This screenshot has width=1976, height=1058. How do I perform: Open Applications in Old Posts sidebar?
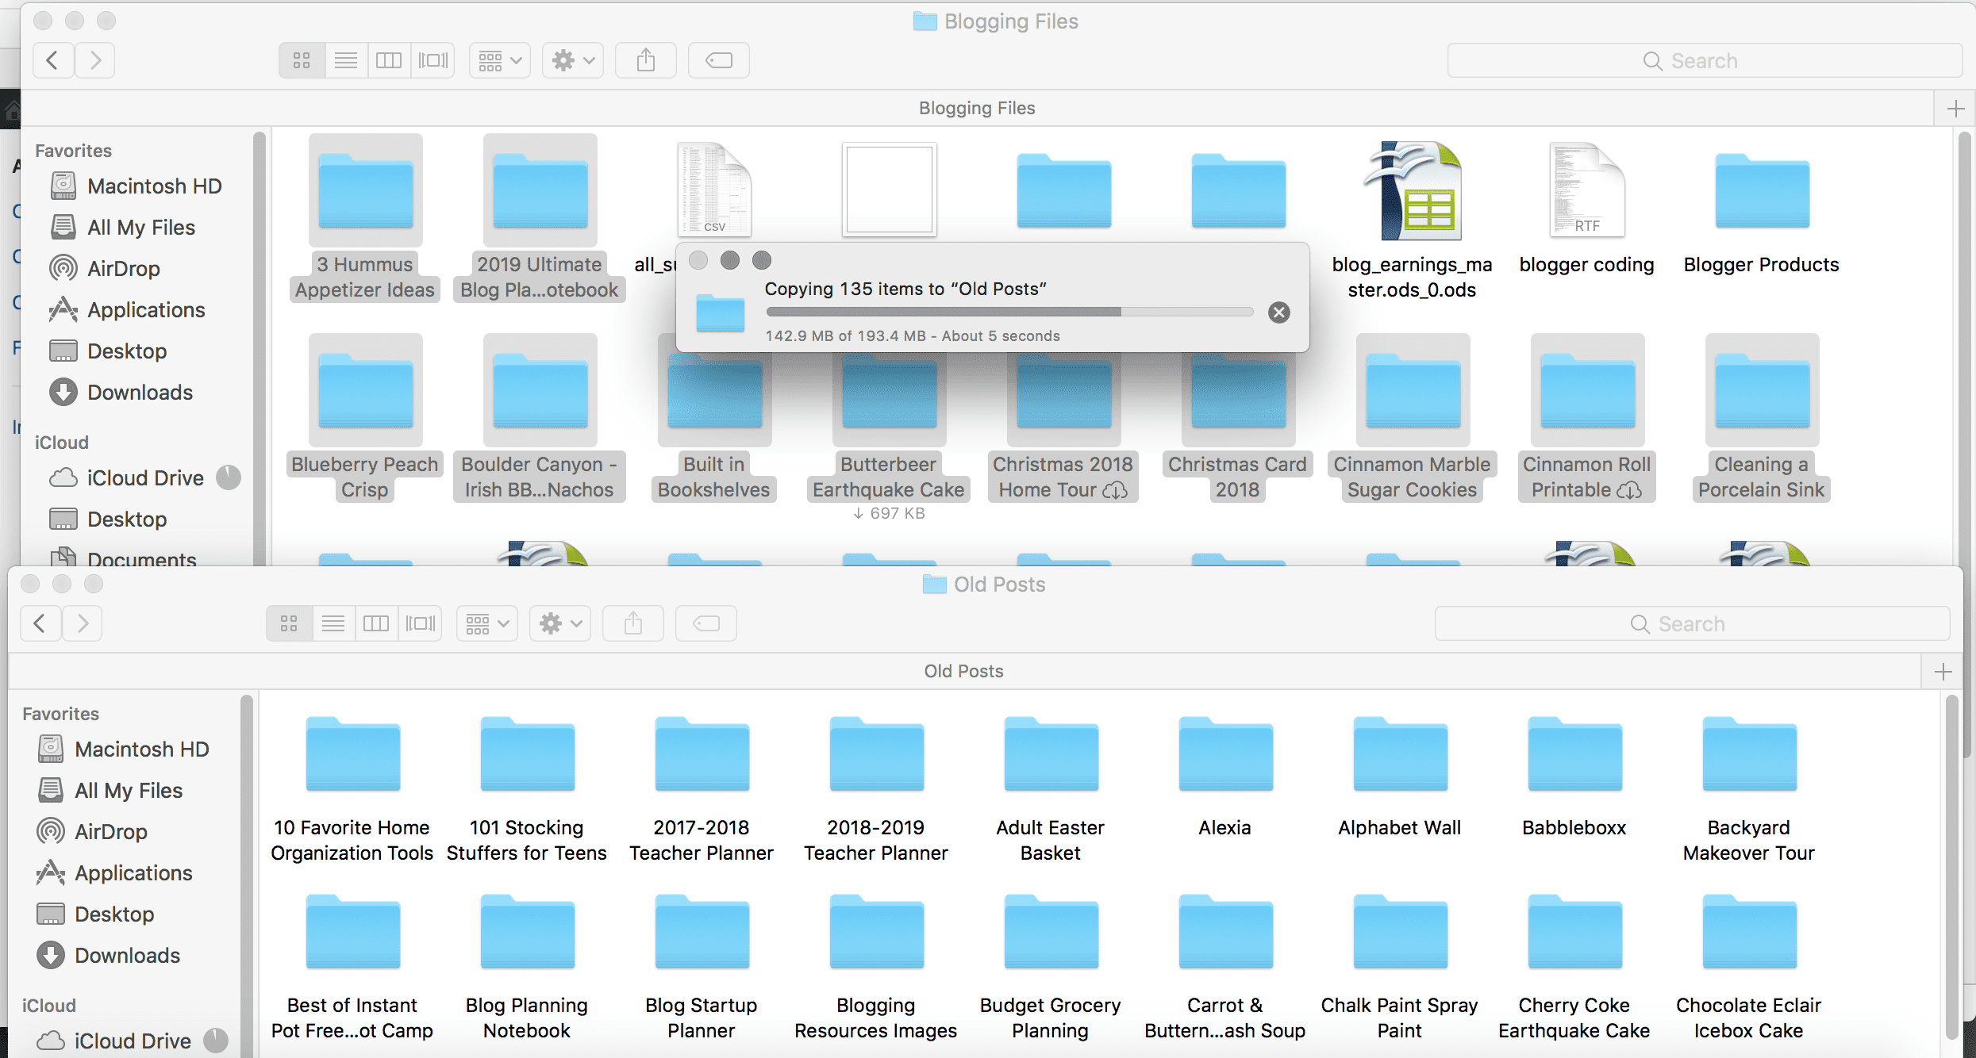pos(115,872)
